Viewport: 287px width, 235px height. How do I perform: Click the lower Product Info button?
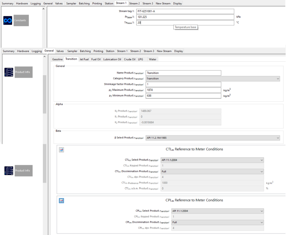click(x=24, y=171)
